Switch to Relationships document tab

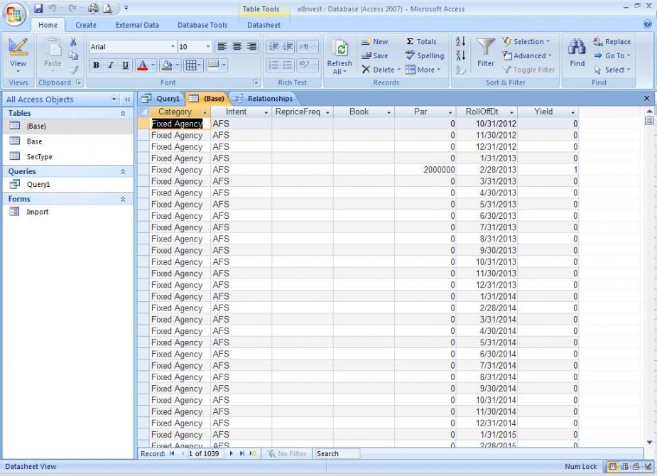264,99
